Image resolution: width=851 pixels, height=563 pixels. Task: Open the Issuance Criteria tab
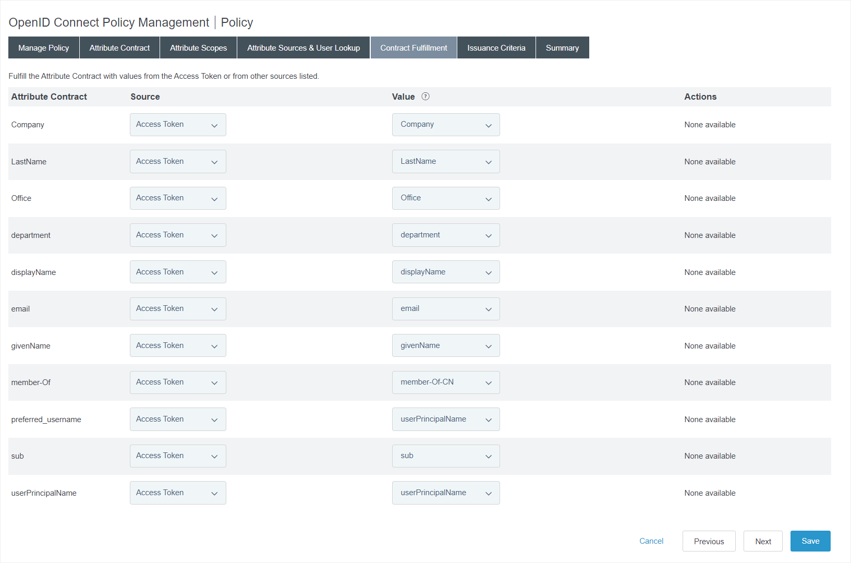[x=496, y=47]
